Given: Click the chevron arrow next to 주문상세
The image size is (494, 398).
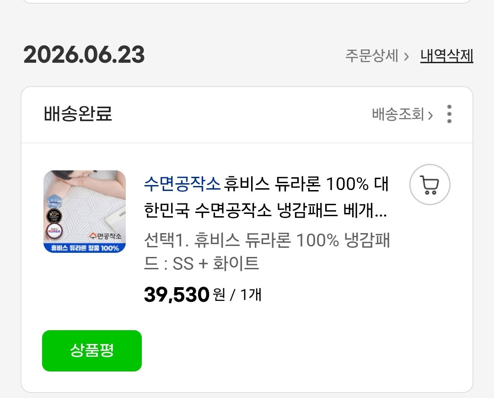Looking at the screenshot, I should click(x=407, y=56).
